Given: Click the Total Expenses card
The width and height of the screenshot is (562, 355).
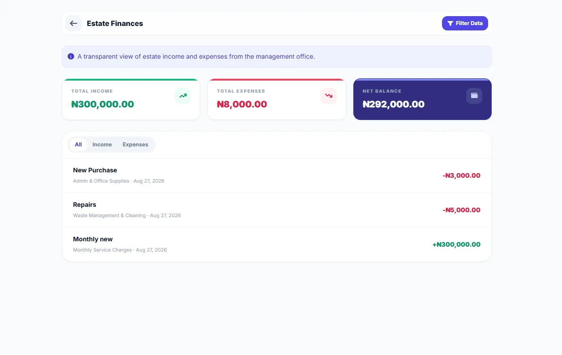Looking at the screenshot, I should click(277, 99).
